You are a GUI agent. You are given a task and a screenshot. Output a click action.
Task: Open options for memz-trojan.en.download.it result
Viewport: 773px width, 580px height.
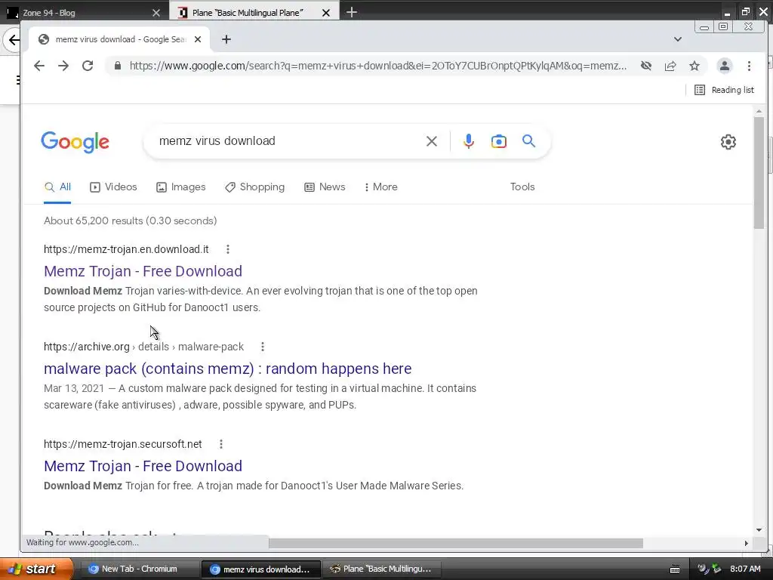(x=228, y=249)
